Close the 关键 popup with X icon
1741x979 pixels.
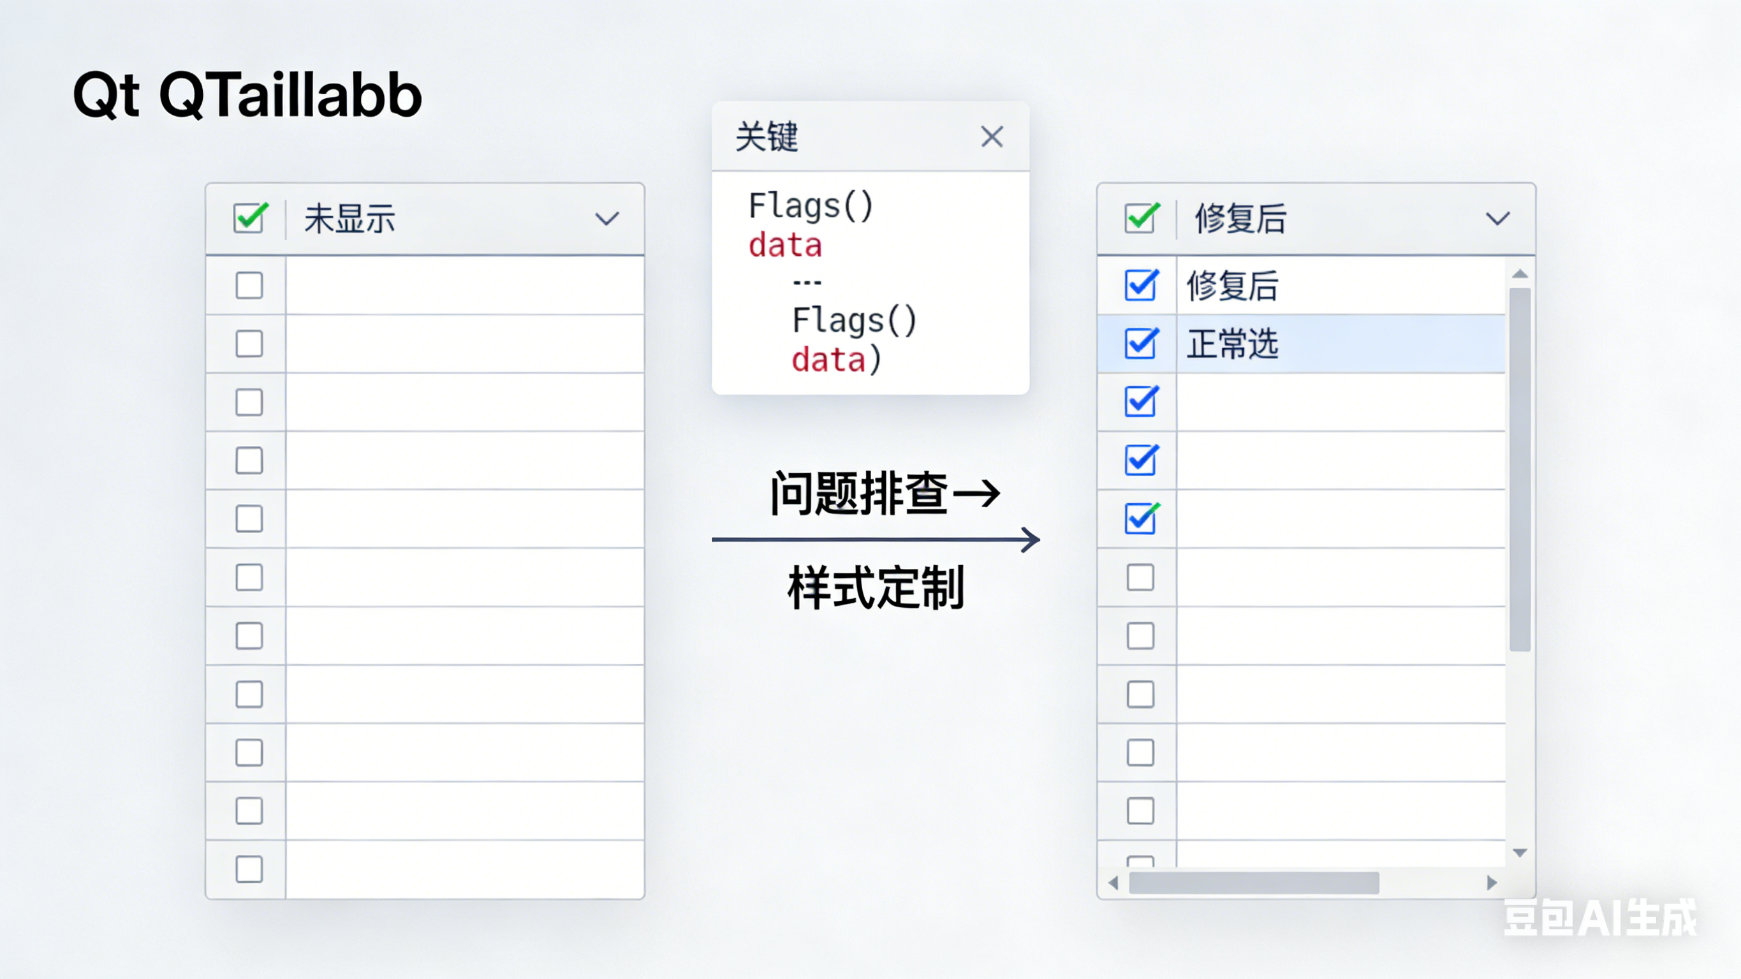point(992,137)
